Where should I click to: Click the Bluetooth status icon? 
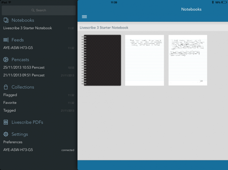(213, 2)
